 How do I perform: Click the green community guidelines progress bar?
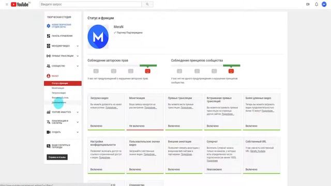pyautogui.click(x=232, y=66)
